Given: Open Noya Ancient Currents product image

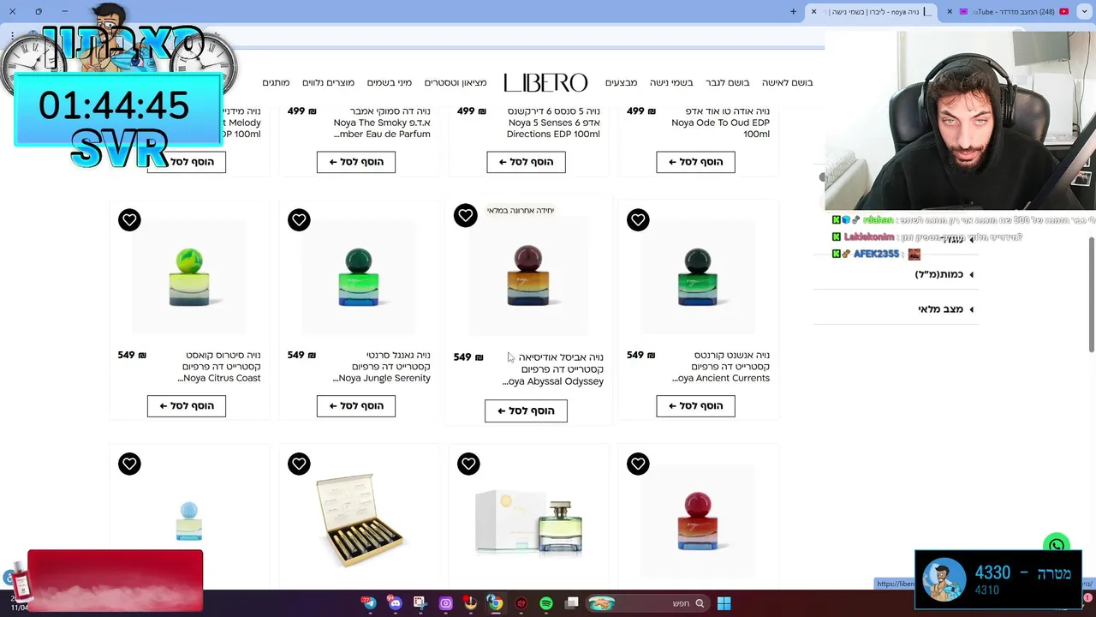Looking at the screenshot, I should [x=698, y=277].
